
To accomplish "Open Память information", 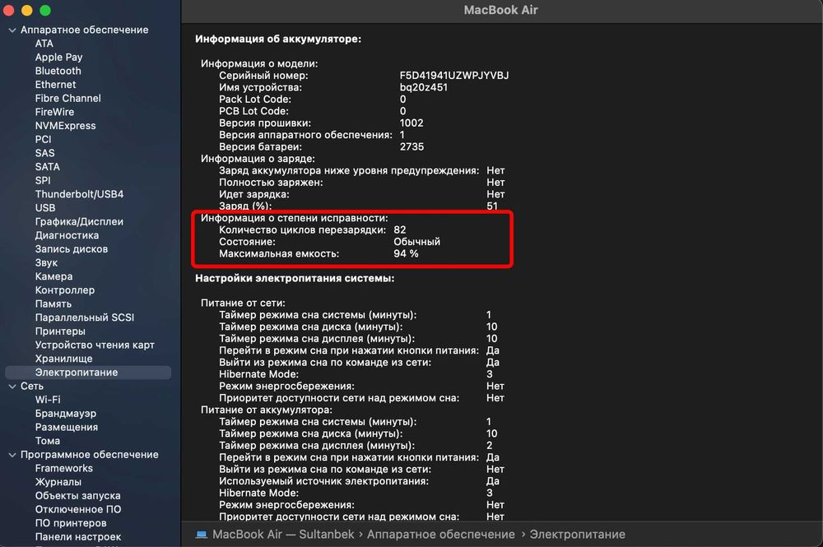I will pyautogui.click(x=53, y=304).
